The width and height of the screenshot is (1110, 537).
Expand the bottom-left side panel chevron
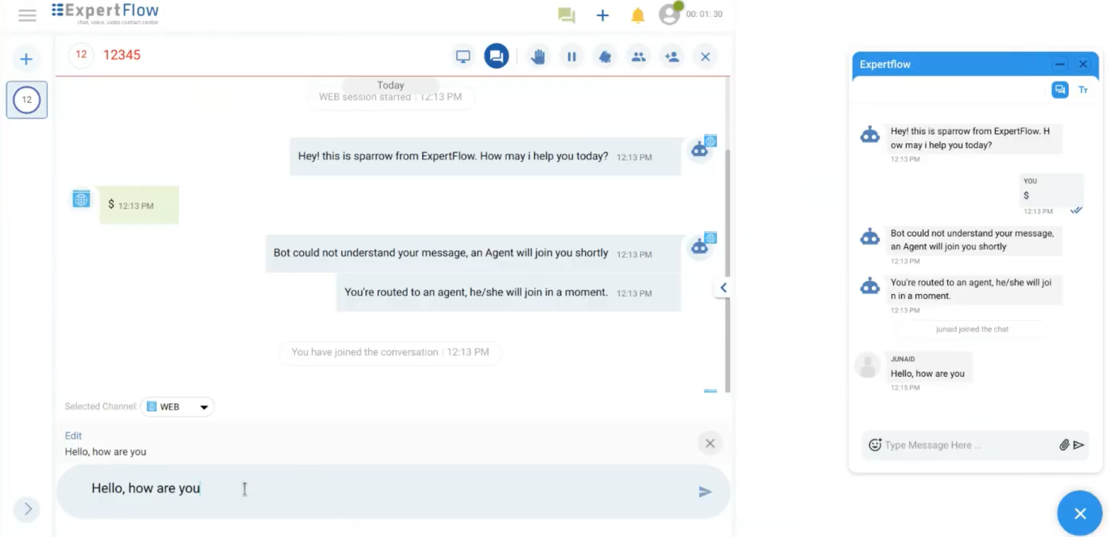click(x=26, y=509)
